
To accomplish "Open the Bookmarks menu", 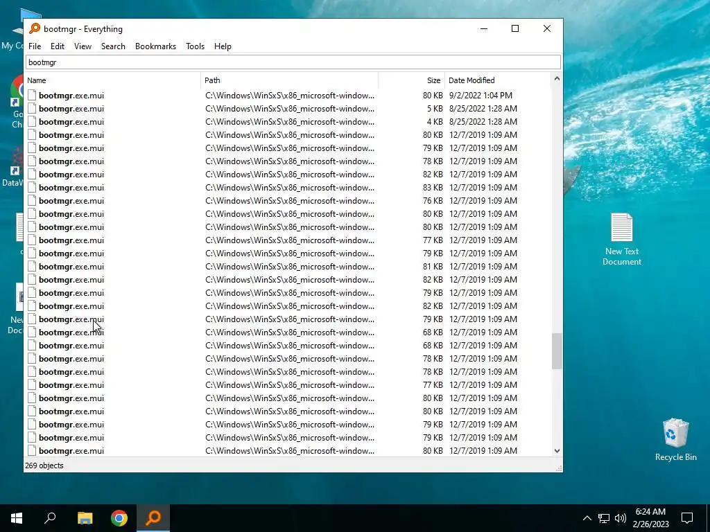I will pos(155,46).
